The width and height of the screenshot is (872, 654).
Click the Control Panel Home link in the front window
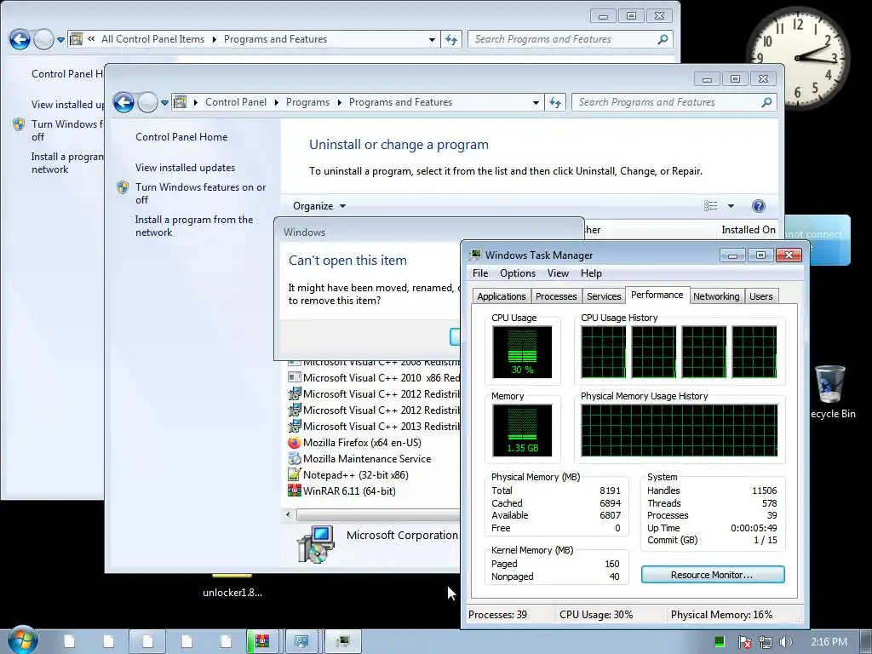181,137
